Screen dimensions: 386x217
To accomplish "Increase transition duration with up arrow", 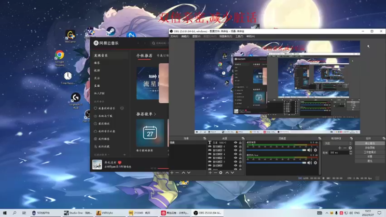I will 351,151.
